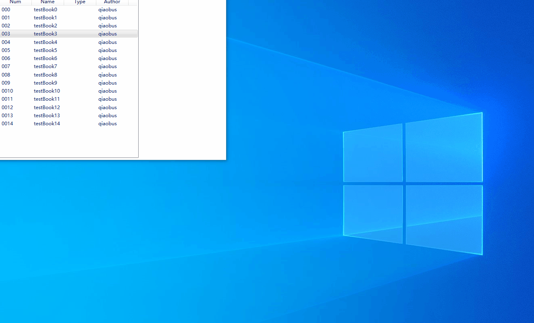The width and height of the screenshot is (534, 323).
Task: Pick the testBook5 entry
Action: [x=46, y=50]
